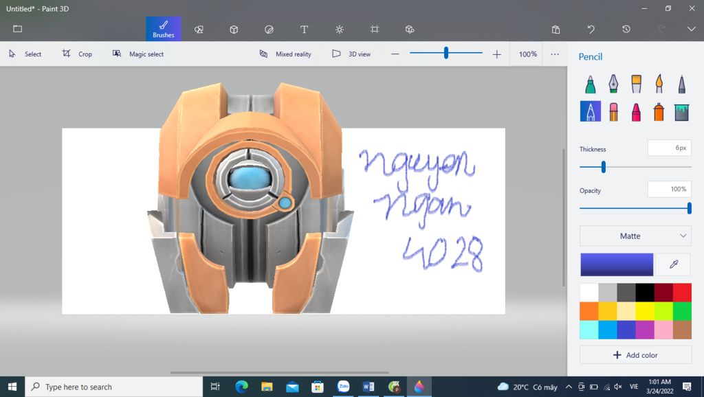
Task: Click the Opacity slider handle
Action: click(689, 208)
